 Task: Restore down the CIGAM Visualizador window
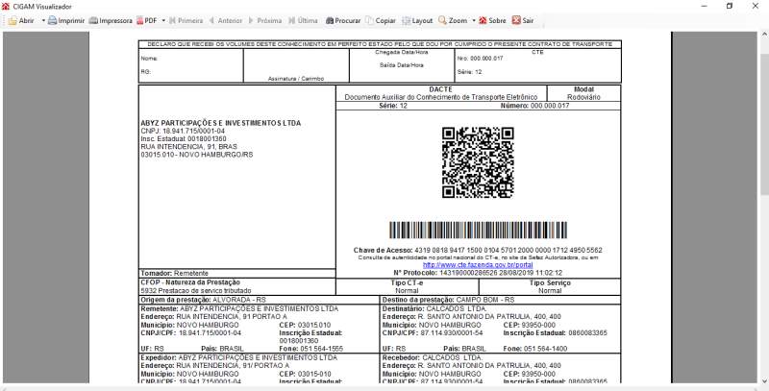tap(730, 7)
